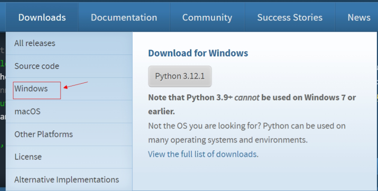Open the Documentation nav tab

coord(124,17)
